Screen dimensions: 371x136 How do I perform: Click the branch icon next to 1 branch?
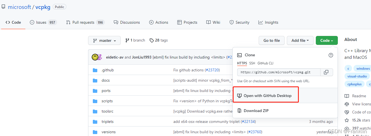(127, 40)
